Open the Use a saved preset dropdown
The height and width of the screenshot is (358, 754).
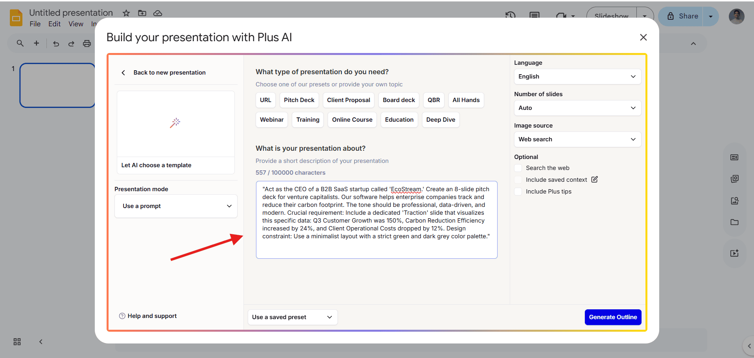coord(293,317)
